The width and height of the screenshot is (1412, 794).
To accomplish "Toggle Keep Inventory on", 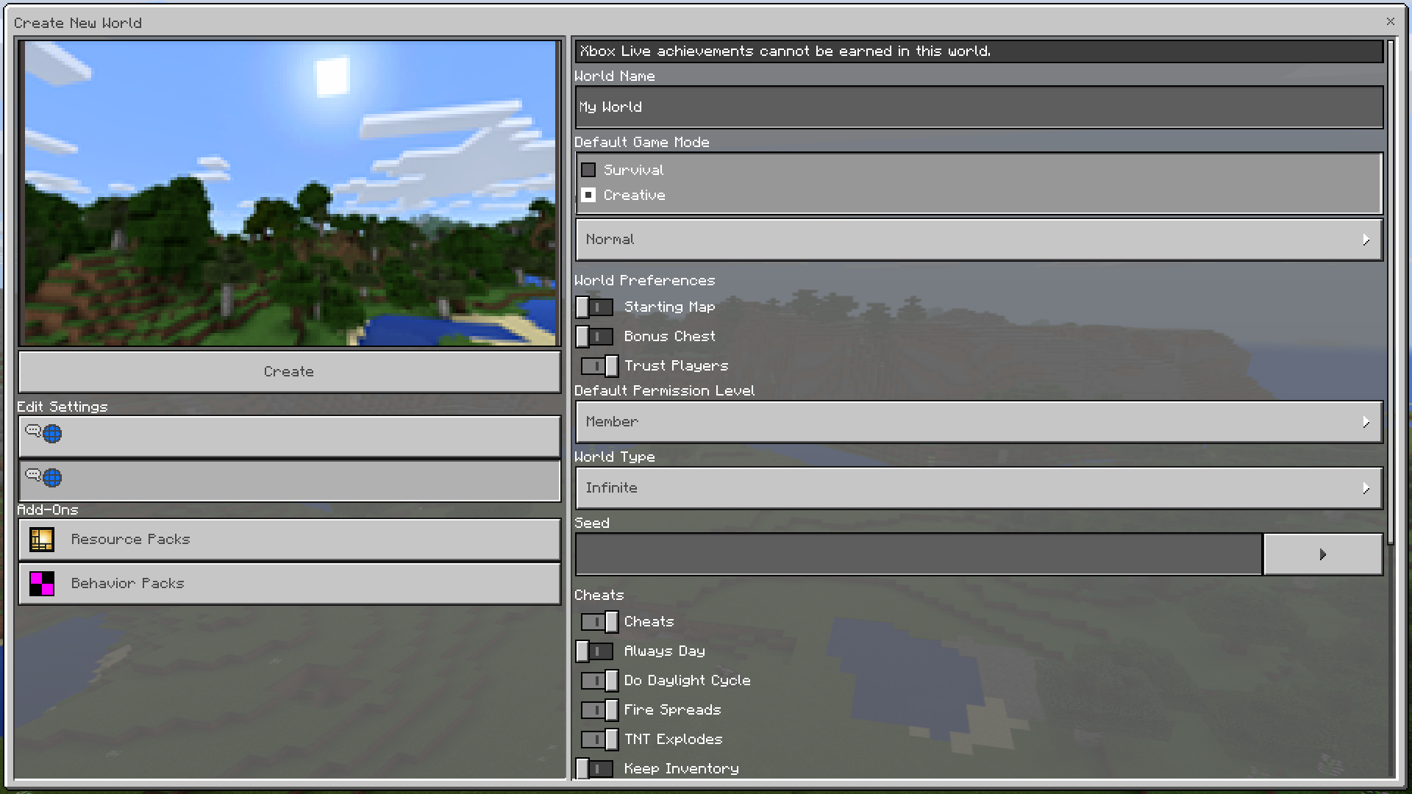I will (x=595, y=768).
